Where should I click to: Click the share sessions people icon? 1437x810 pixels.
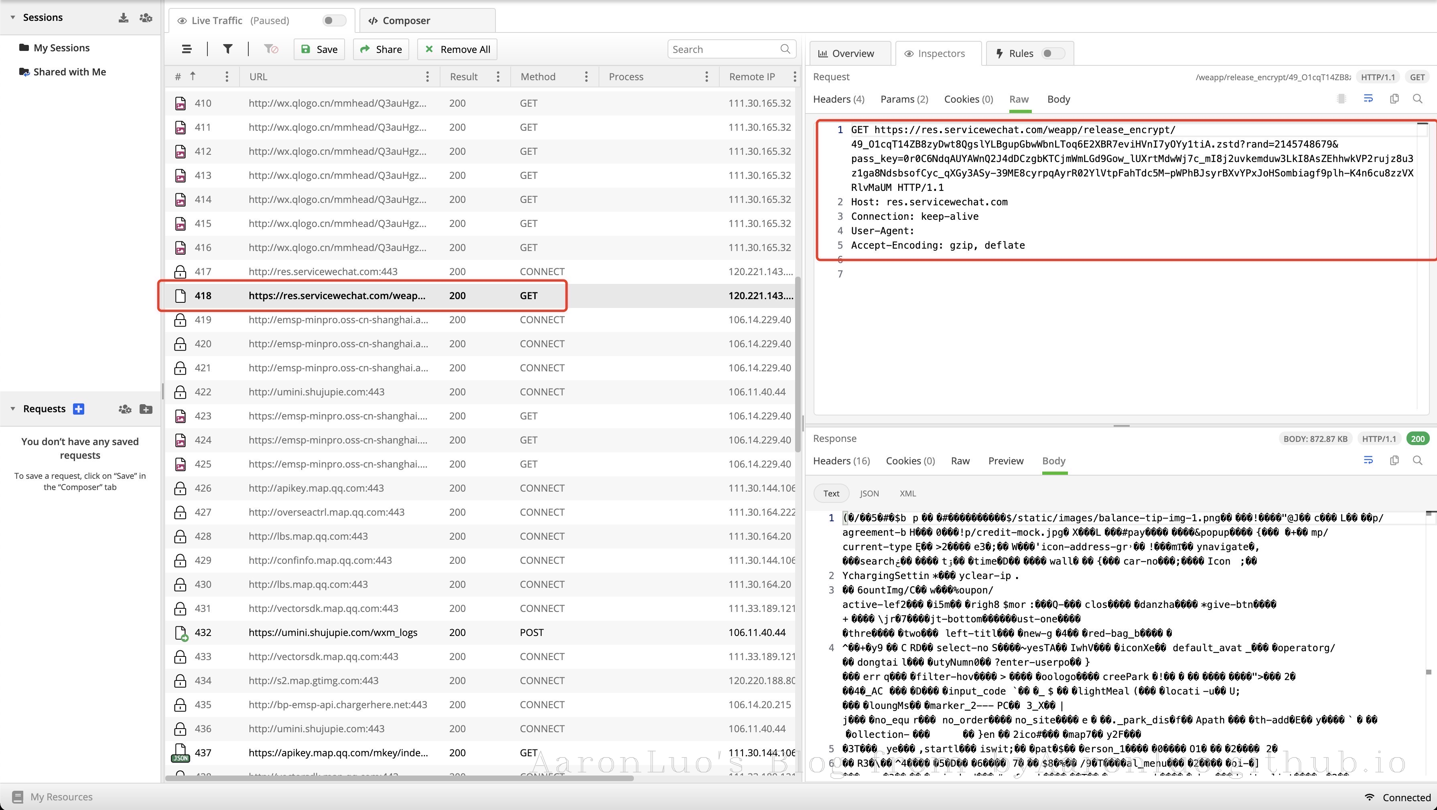point(146,18)
